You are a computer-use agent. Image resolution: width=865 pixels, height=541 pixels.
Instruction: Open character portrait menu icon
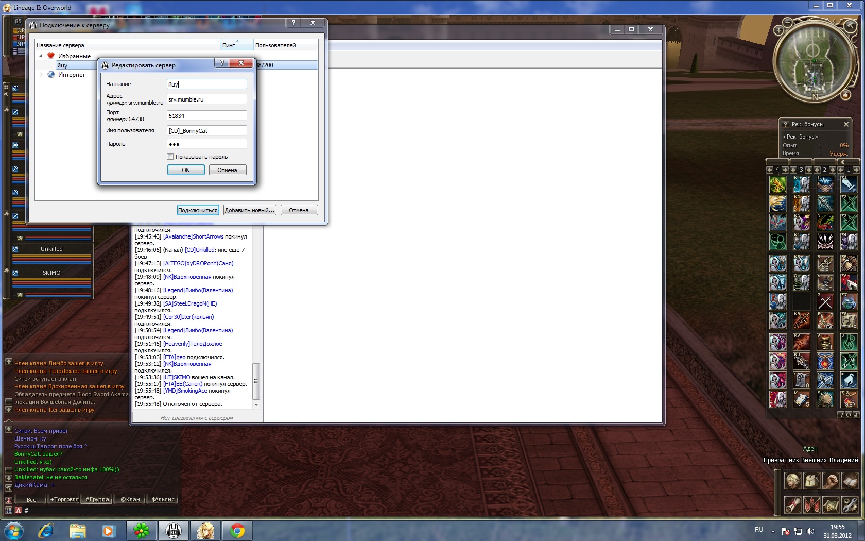coord(792,481)
